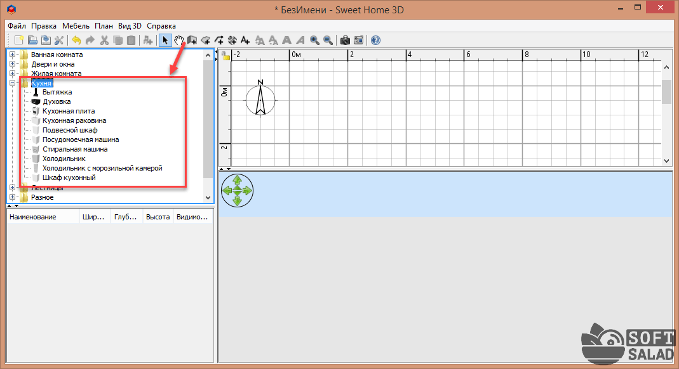
Task: Click the Undo arrow icon
Action: 76,41
